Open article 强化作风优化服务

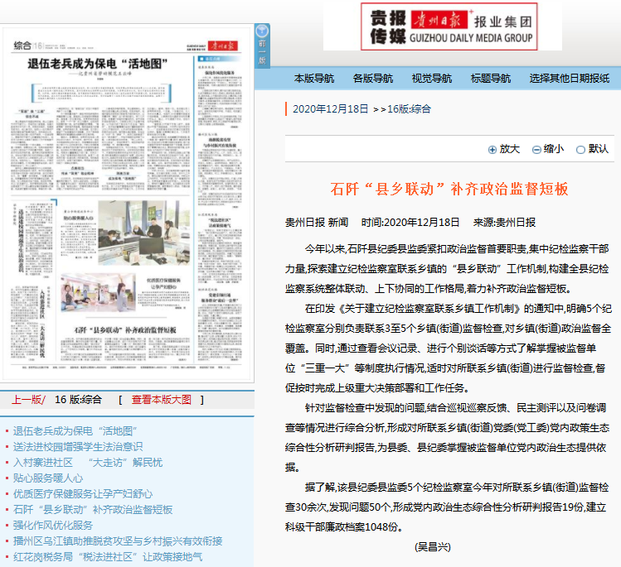coord(53,526)
